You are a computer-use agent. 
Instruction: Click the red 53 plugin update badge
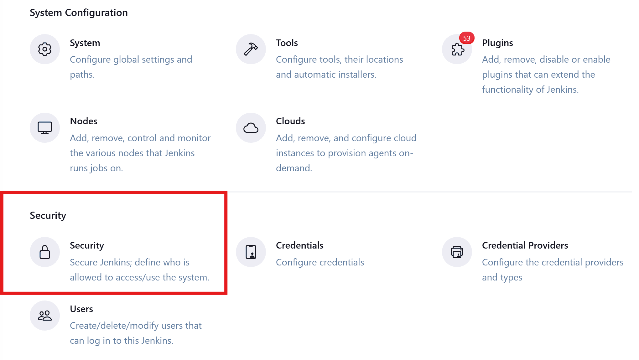click(467, 38)
